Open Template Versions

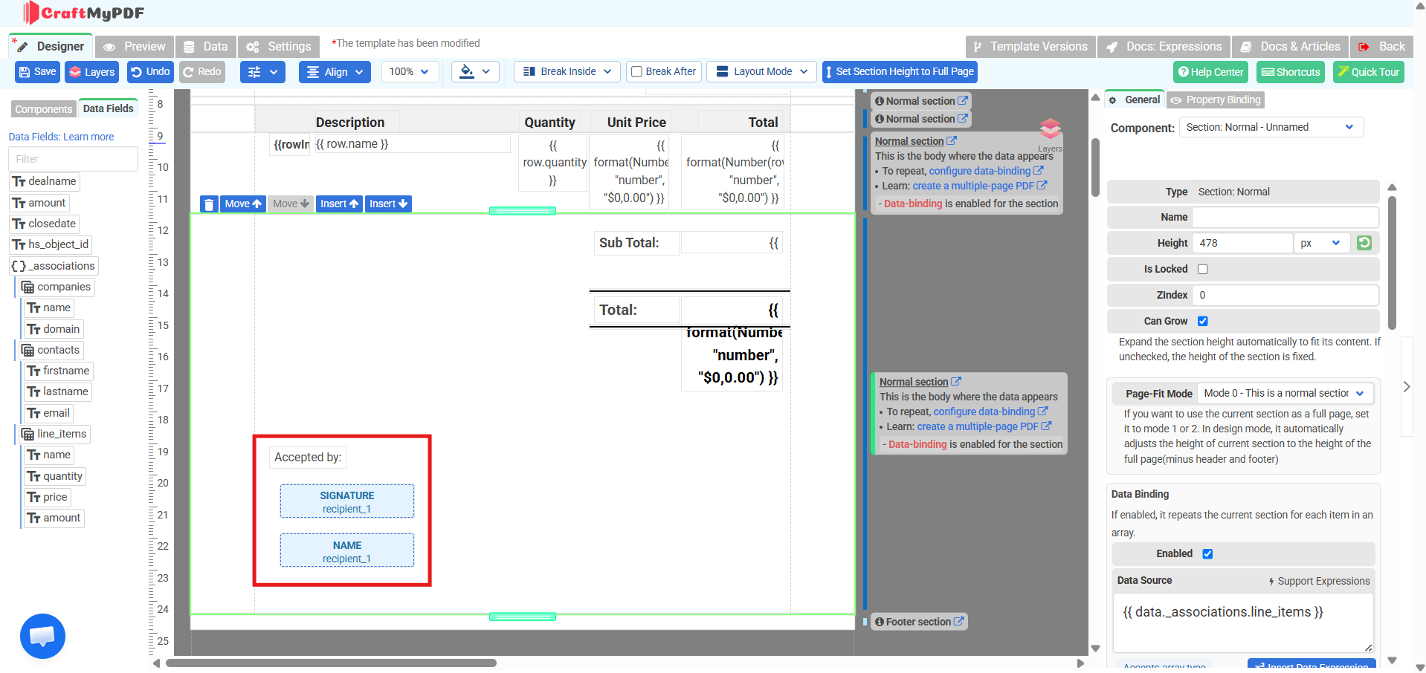coord(1030,46)
